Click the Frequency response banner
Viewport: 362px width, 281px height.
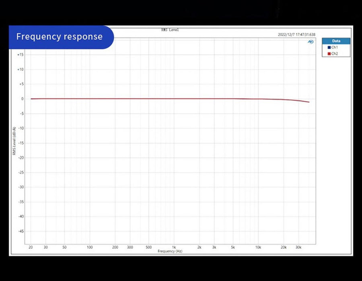(60, 37)
